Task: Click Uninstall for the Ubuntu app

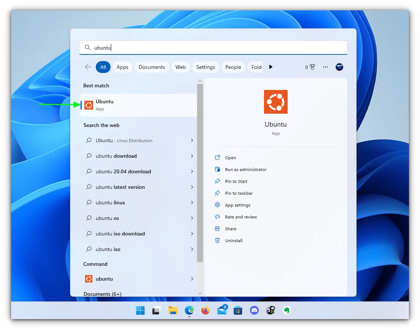Action: coord(234,241)
